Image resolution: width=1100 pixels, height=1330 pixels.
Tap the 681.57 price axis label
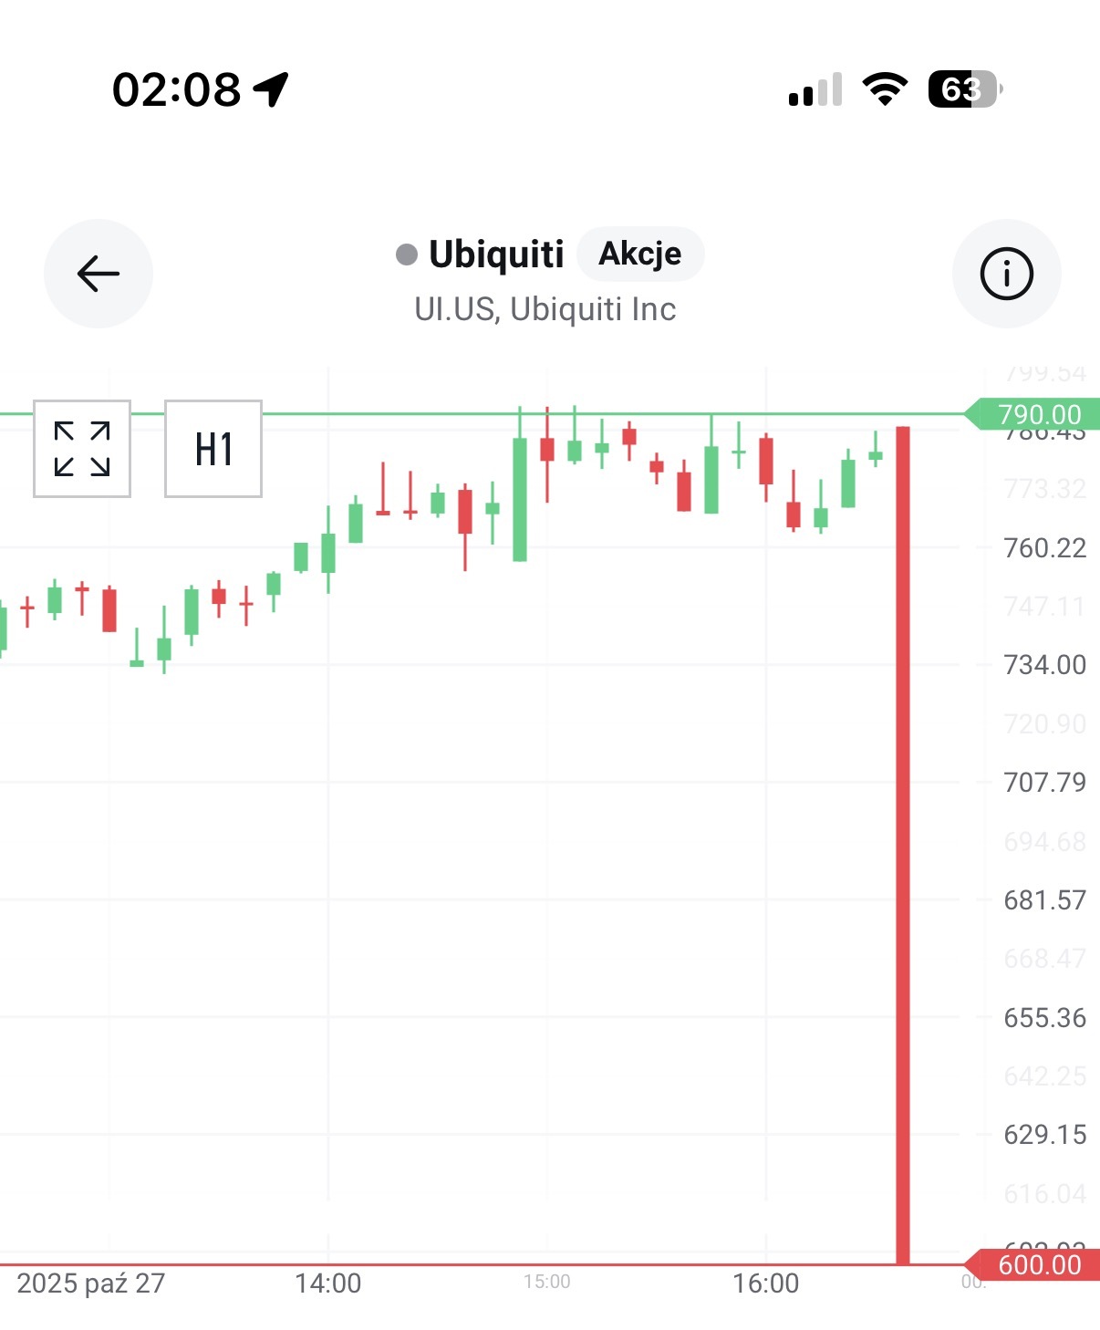[1044, 900]
